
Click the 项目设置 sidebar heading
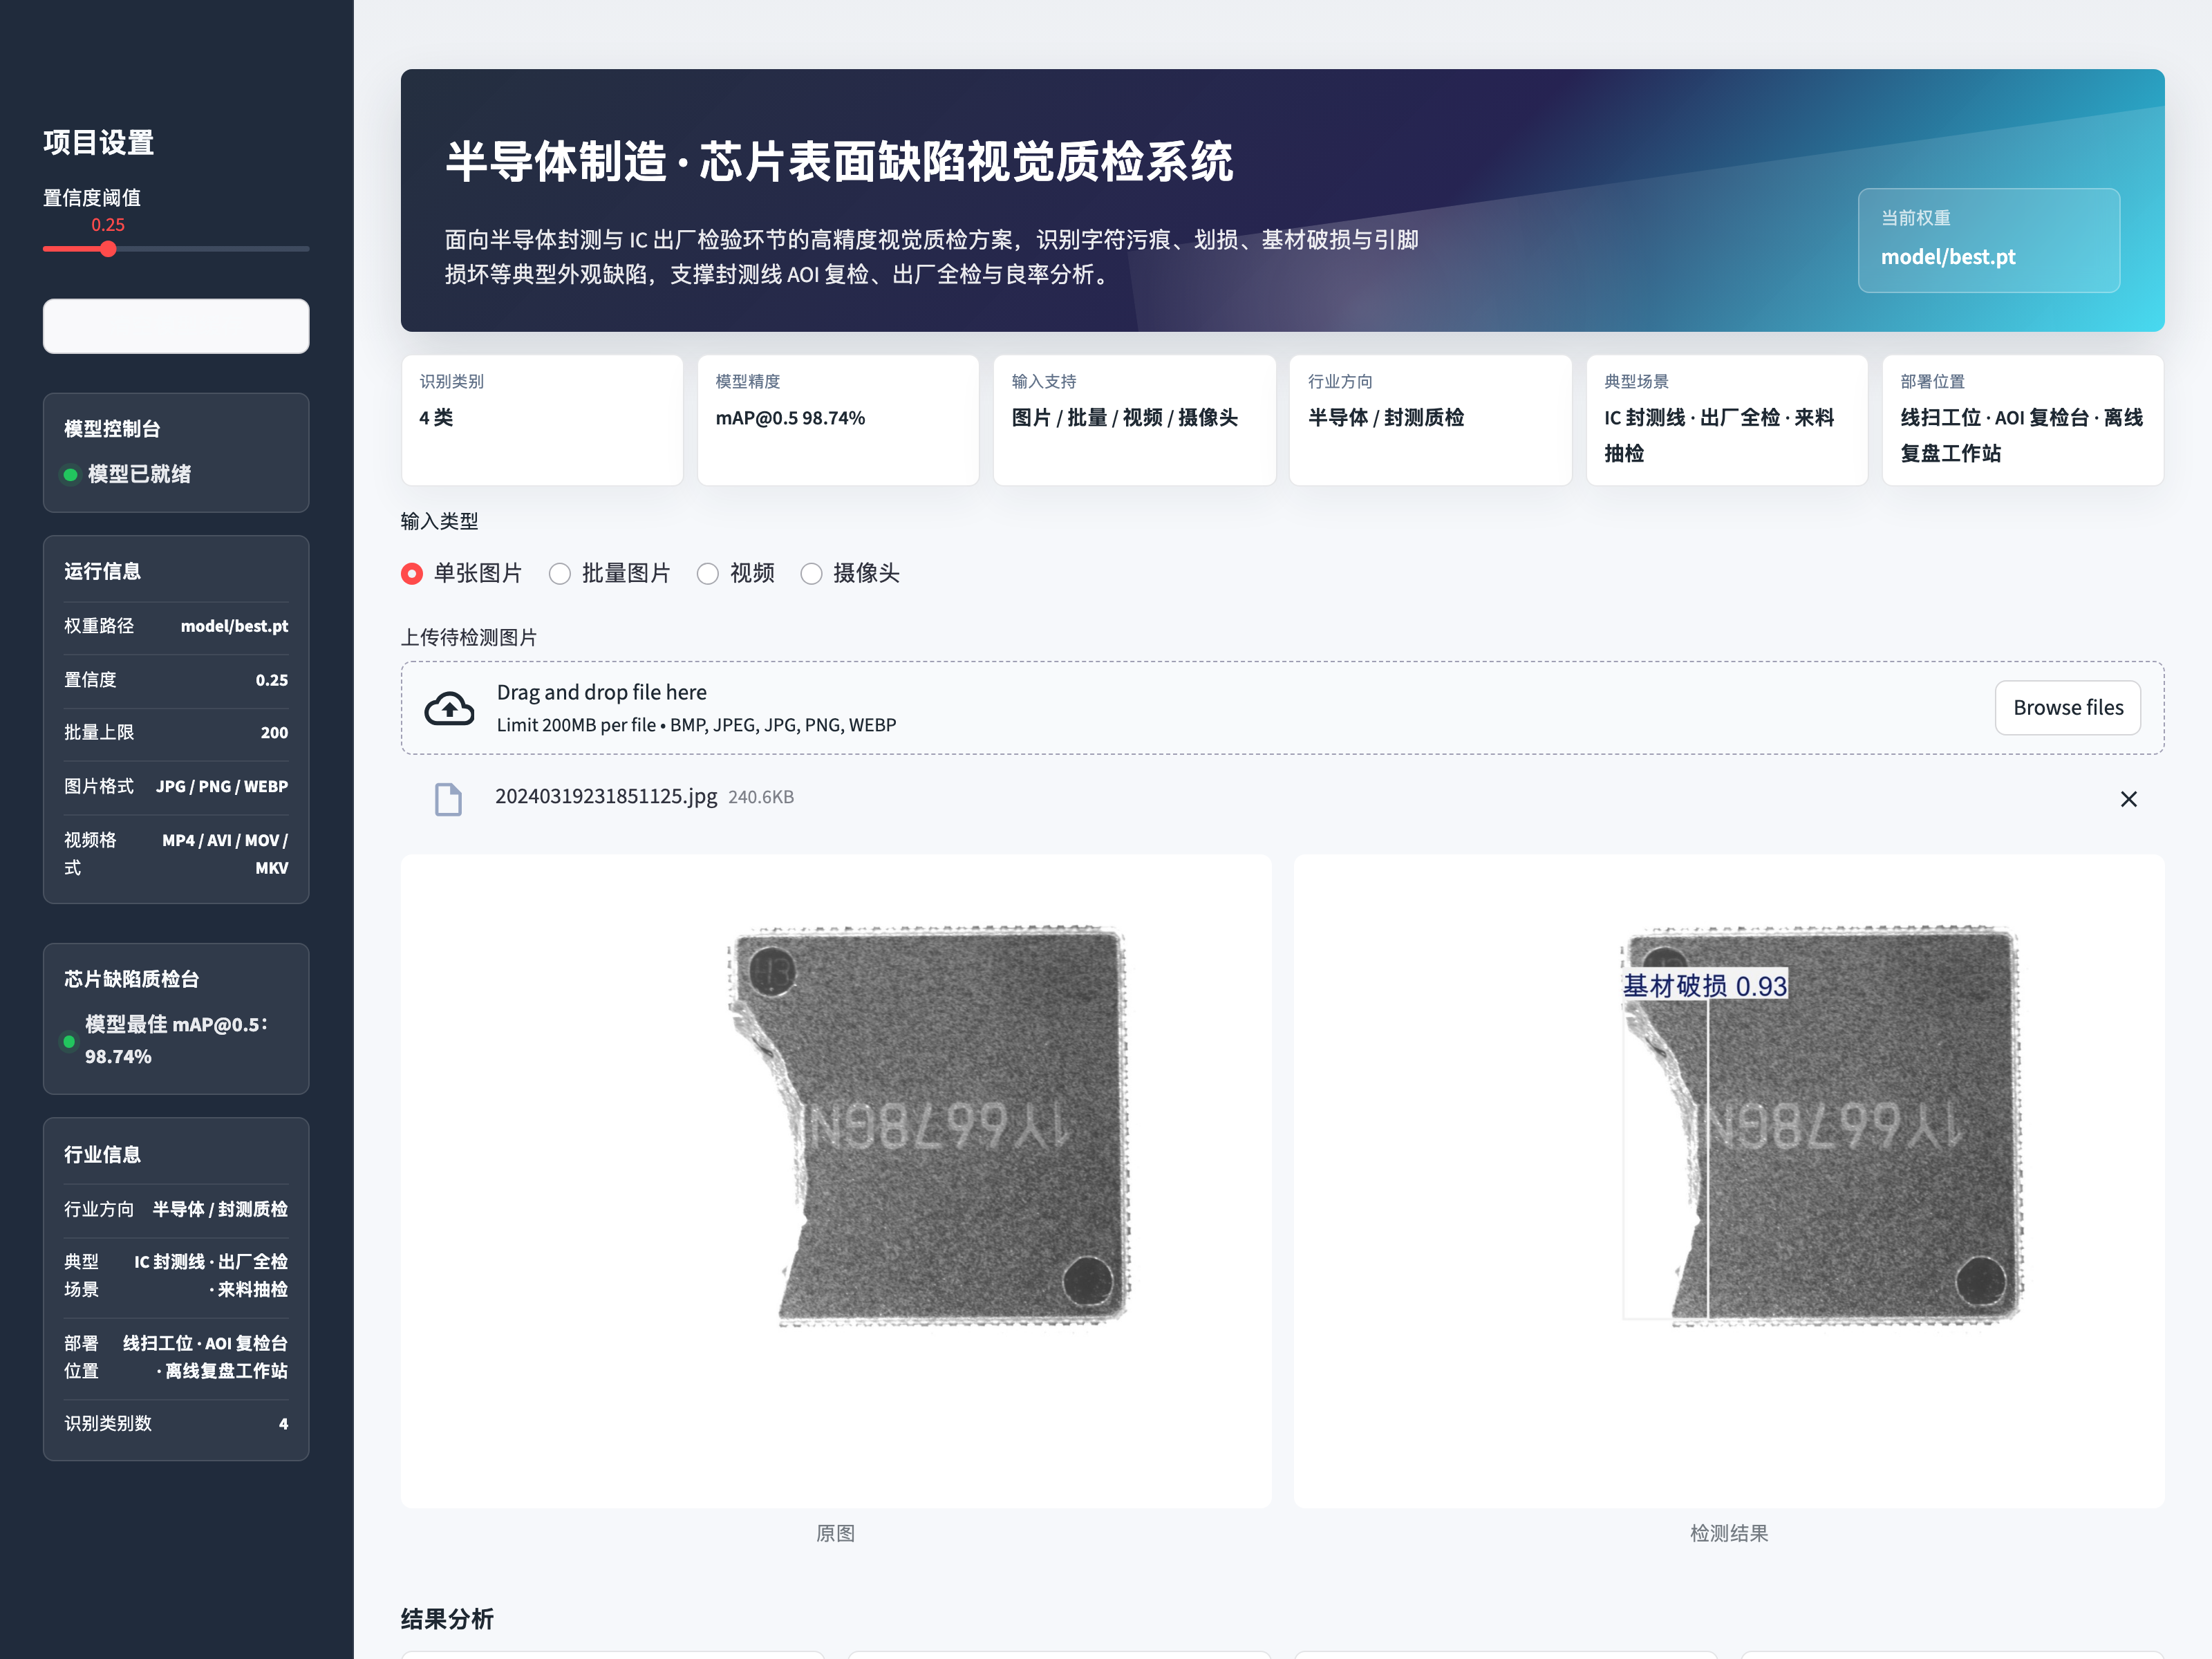click(99, 142)
